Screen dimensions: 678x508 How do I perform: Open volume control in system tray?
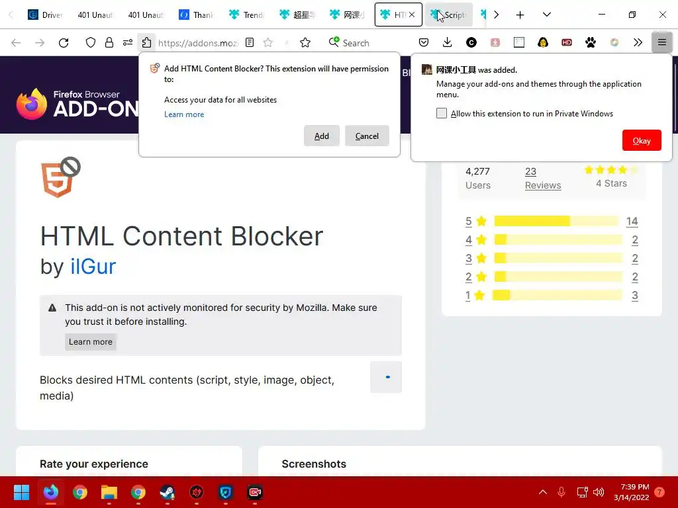(x=599, y=492)
